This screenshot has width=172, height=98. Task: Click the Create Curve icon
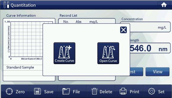click(x=64, y=53)
